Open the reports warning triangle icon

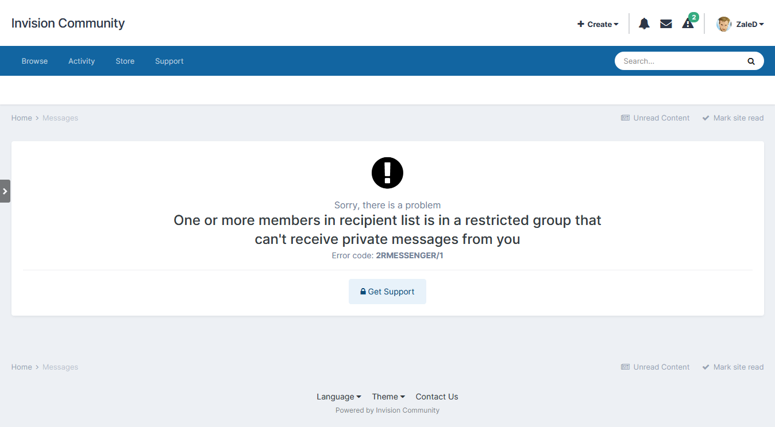(688, 24)
